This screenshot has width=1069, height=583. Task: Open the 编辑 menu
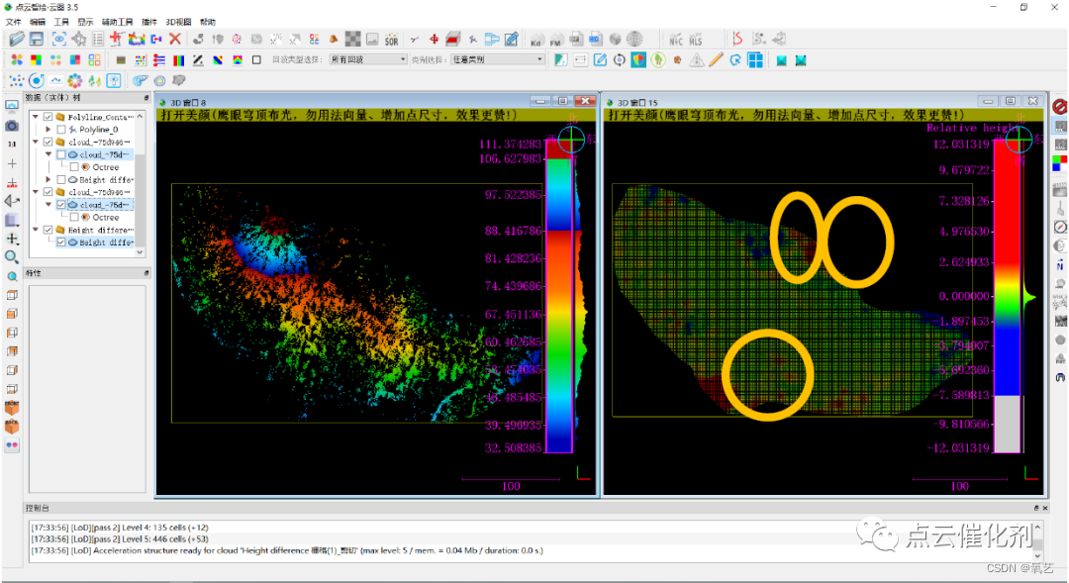pyautogui.click(x=38, y=22)
